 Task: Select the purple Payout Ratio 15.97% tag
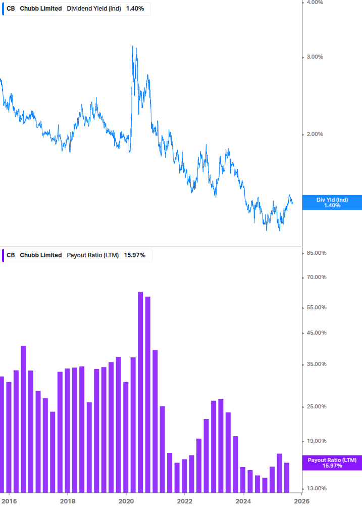point(332,463)
